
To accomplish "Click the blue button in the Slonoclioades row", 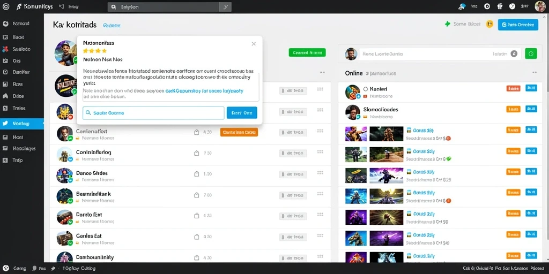I will [531, 109].
